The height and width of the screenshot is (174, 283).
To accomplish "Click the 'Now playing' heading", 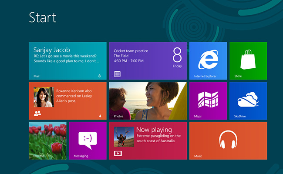I will tap(154, 130).
